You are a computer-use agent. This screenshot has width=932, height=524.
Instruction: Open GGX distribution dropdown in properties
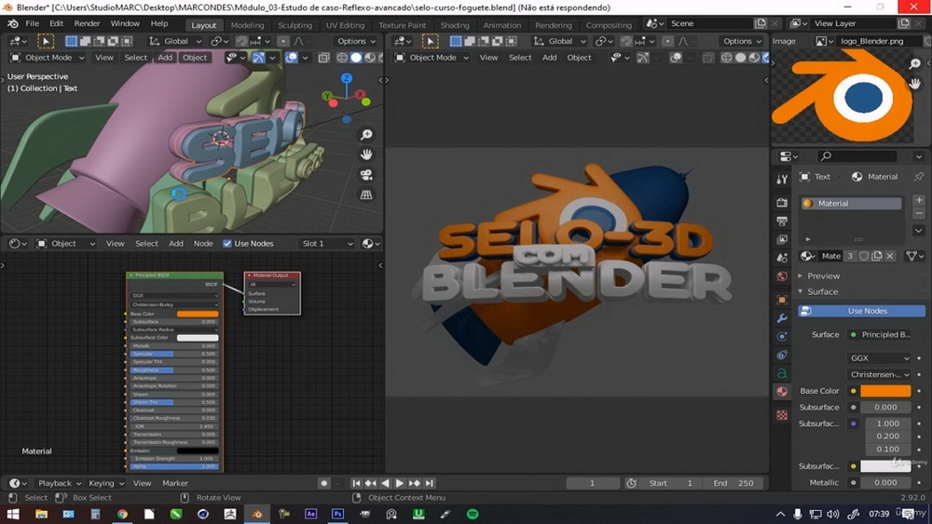coord(879,357)
